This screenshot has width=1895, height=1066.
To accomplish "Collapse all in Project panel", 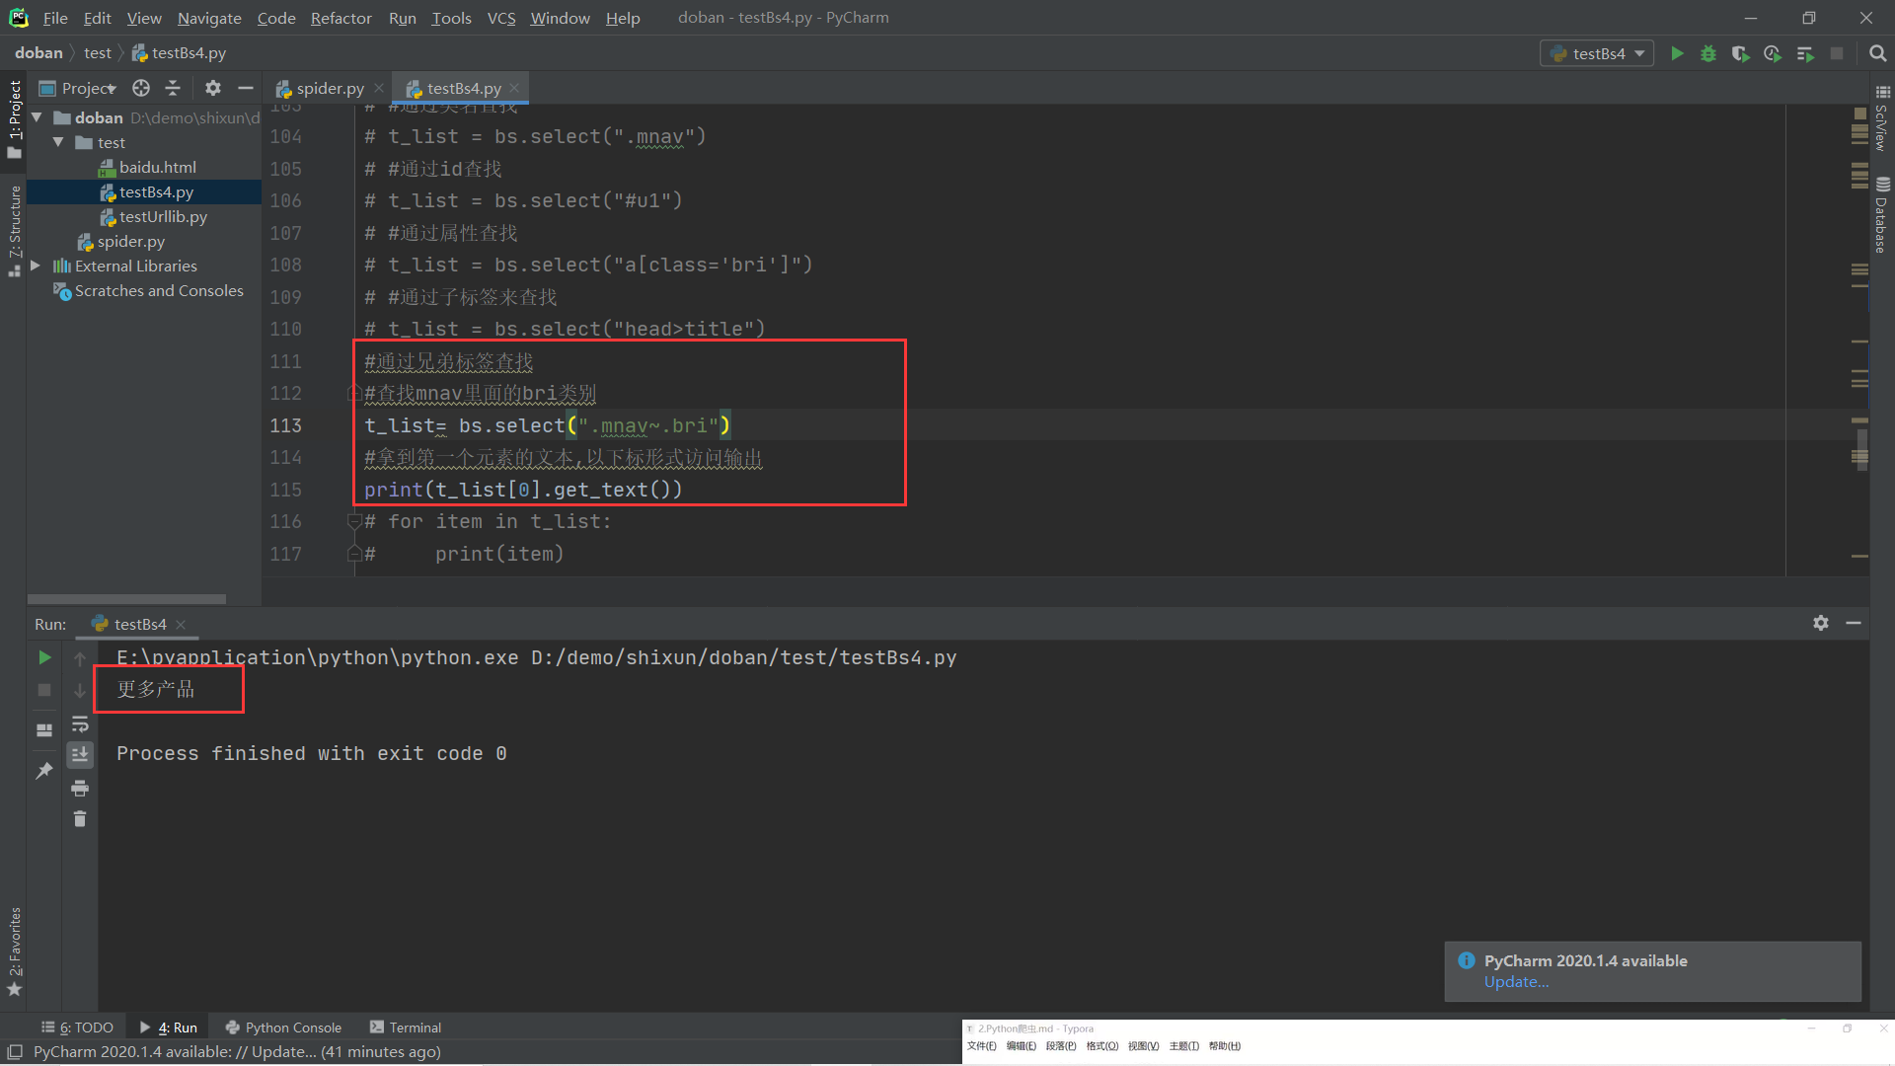I will click(x=173, y=88).
